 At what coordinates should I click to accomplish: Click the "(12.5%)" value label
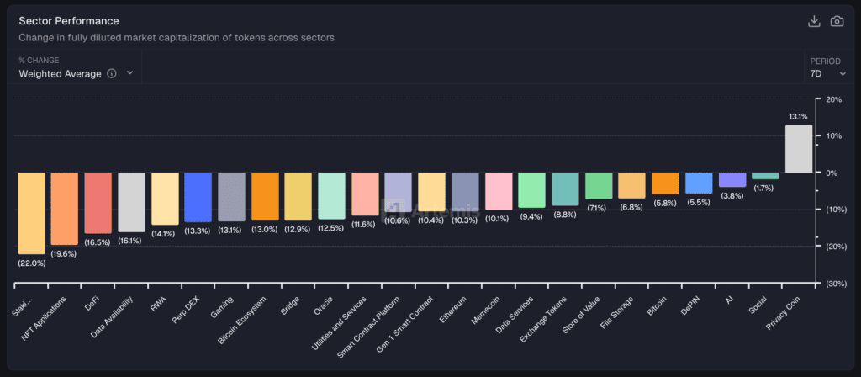[331, 228]
